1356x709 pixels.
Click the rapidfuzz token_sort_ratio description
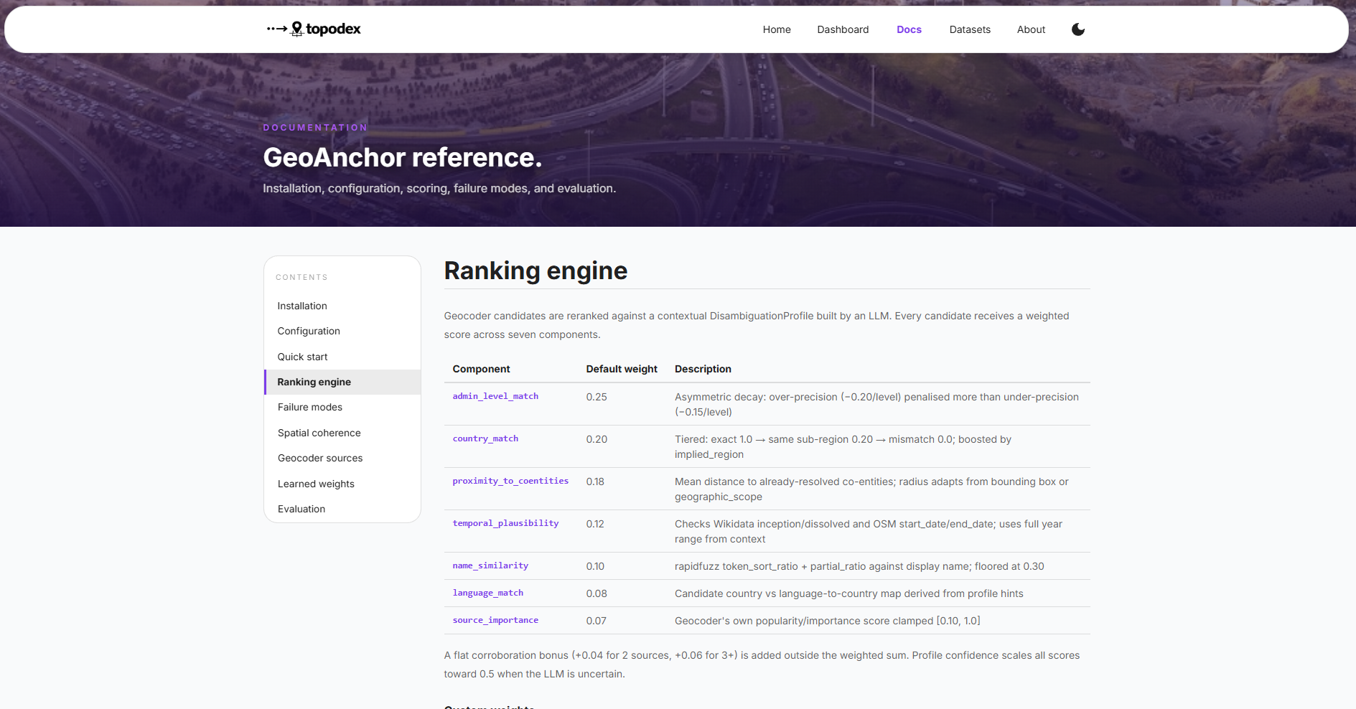pos(859,566)
